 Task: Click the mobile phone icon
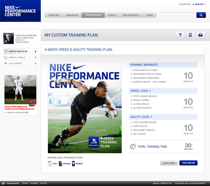pyautogui.click(x=73, y=164)
